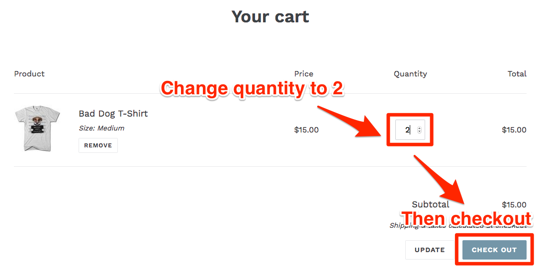Click the $15.00 line total amount

tap(514, 130)
